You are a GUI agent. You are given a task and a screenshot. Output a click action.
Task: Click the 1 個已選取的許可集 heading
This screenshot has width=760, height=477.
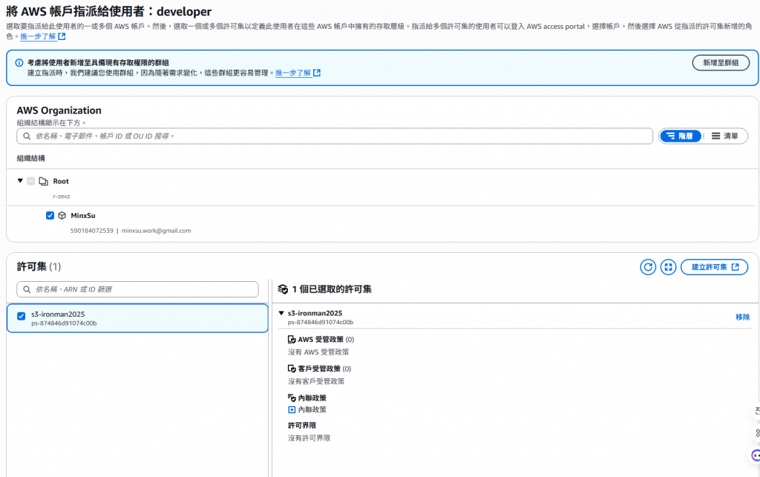click(x=332, y=289)
